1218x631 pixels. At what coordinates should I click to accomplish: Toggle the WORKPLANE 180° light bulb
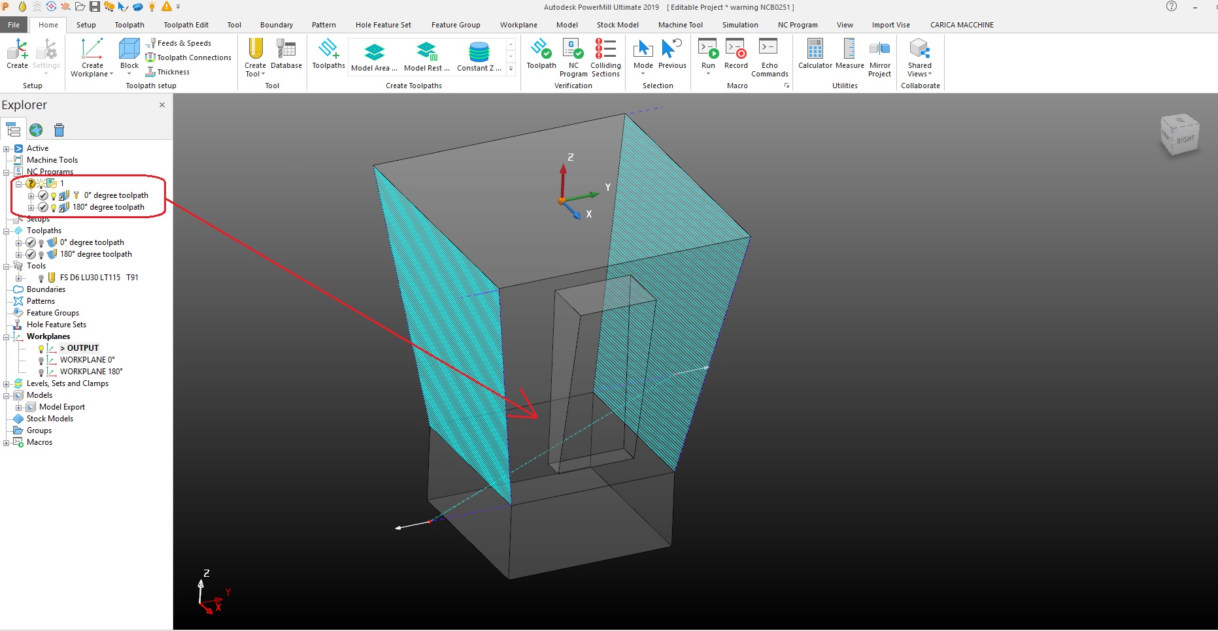[x=41, y=371]
